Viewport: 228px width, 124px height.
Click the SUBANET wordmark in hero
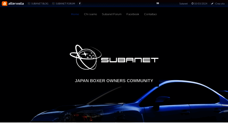point(130,60)
